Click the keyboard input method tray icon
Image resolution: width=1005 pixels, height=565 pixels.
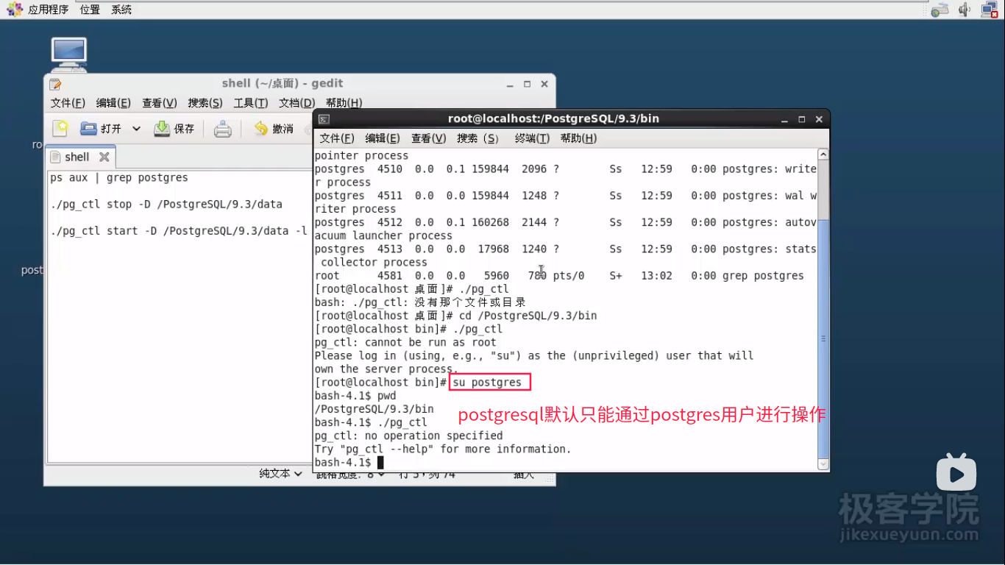click(940, 10)
